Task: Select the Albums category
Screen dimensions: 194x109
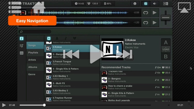Action: 35,67
